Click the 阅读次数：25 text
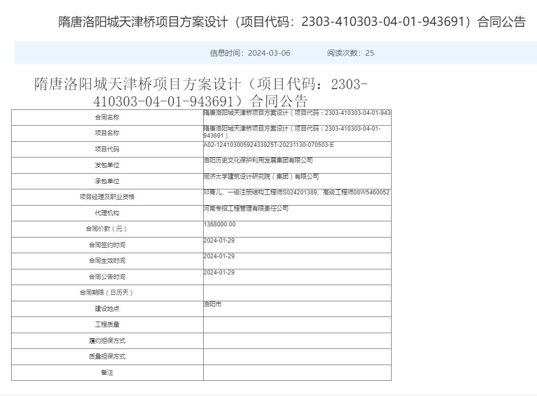 351,53
